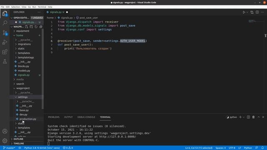This screenshot has width=267, height=150.
Task: Click the watch eye icon in status bar
Action: [20, 148]
